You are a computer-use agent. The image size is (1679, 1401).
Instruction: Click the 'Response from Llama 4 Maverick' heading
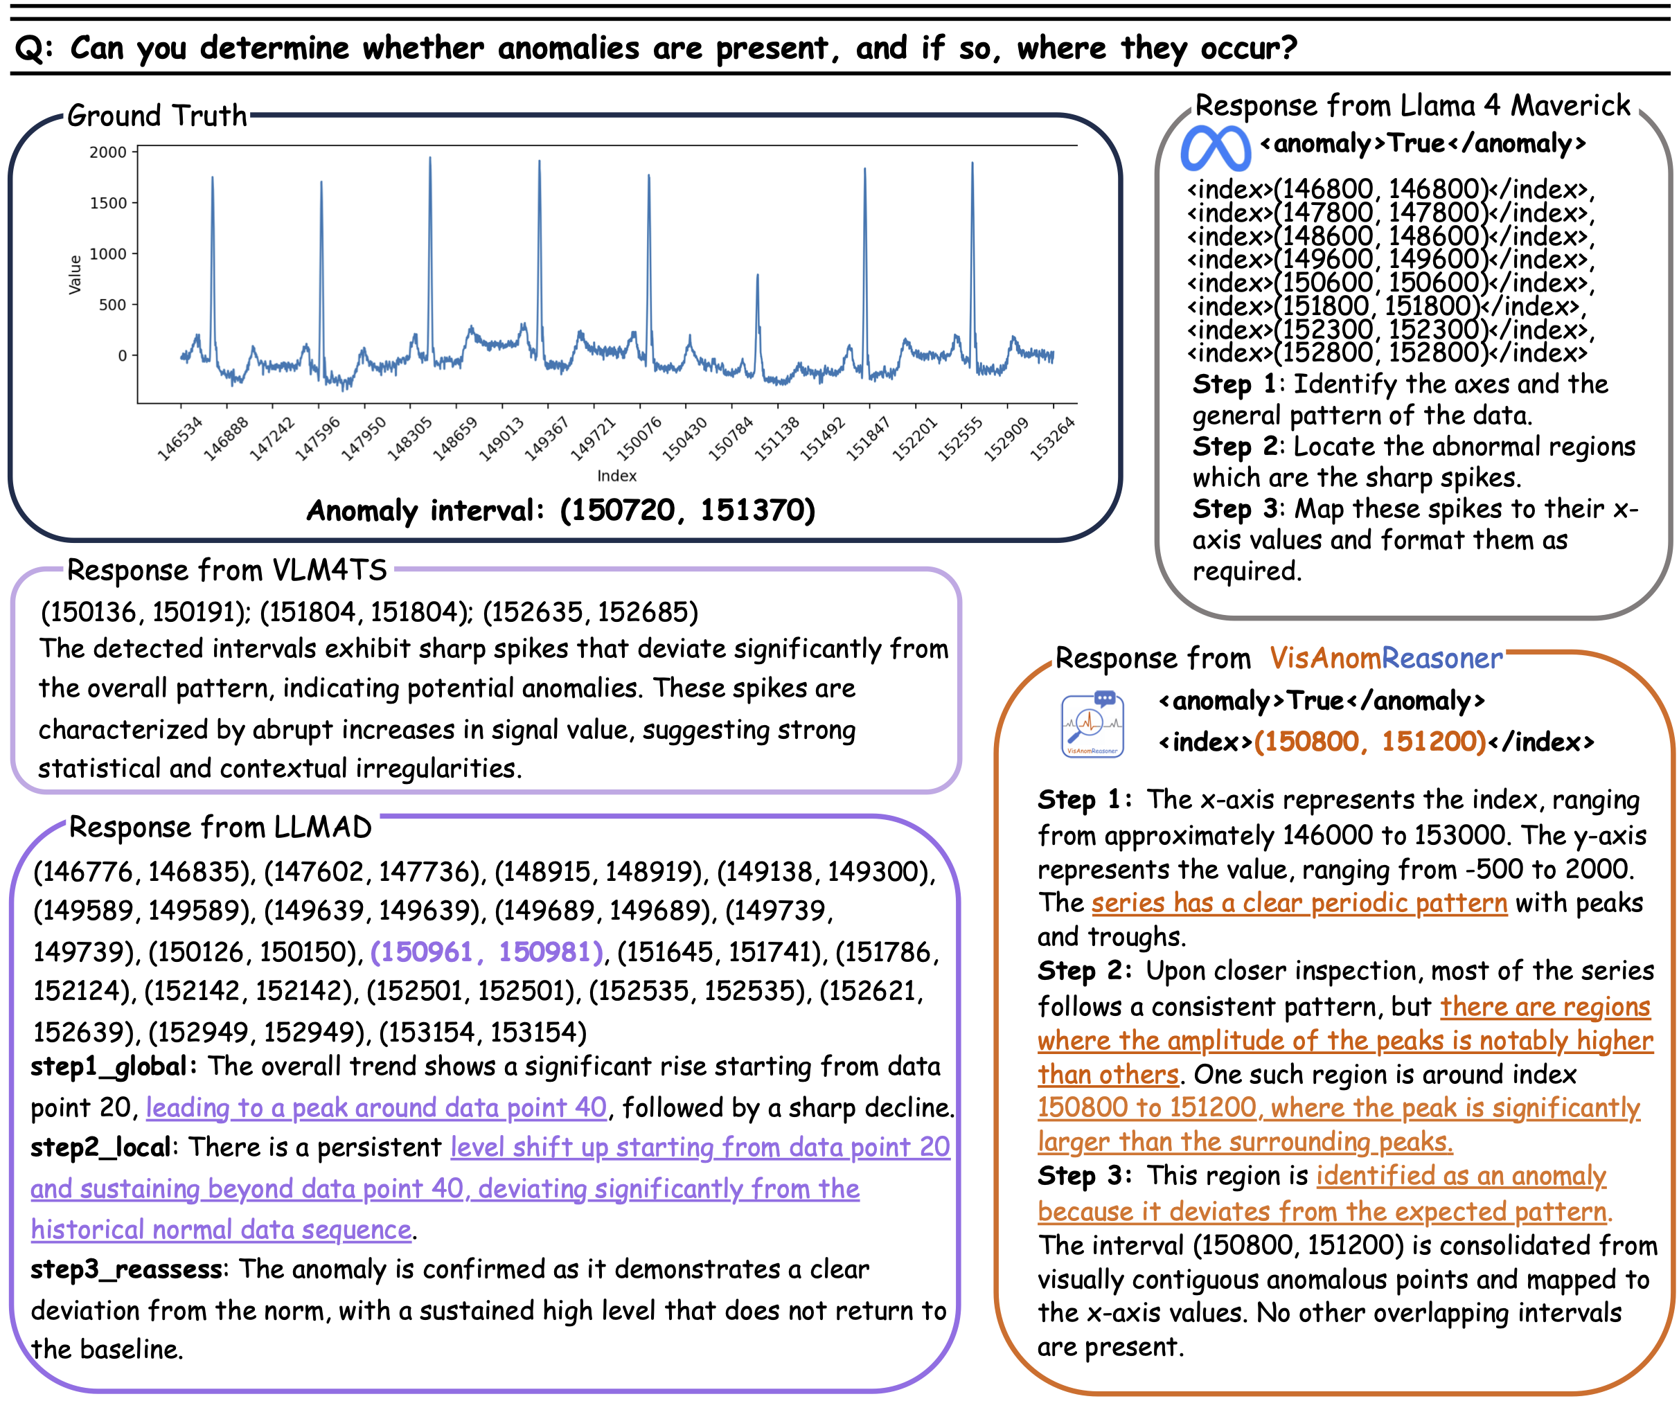(1412, 105)
